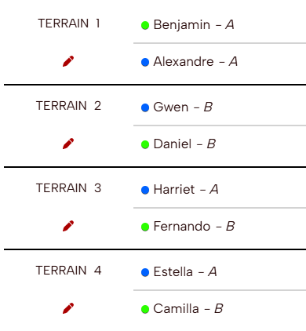Edit Terrain 4 using the pencil icon
This screenshot has height=331, width=306.
coord(68,308)
